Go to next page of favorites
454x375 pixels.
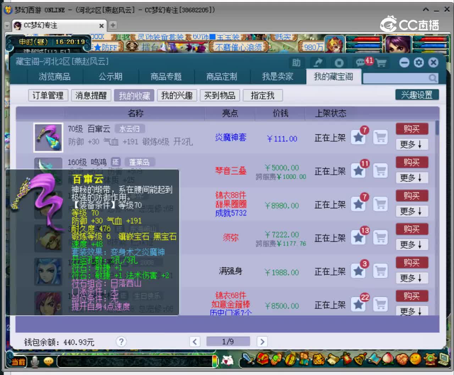click(262, 342)
